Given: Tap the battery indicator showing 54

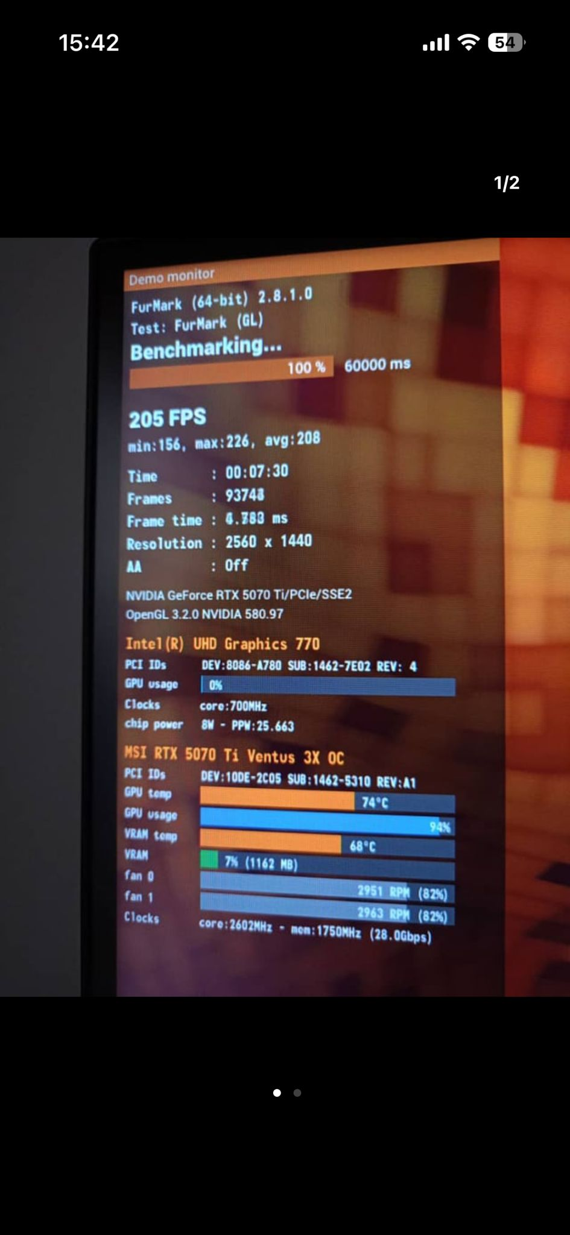Looking at the screenshot, I should click(x=507, y=42).
